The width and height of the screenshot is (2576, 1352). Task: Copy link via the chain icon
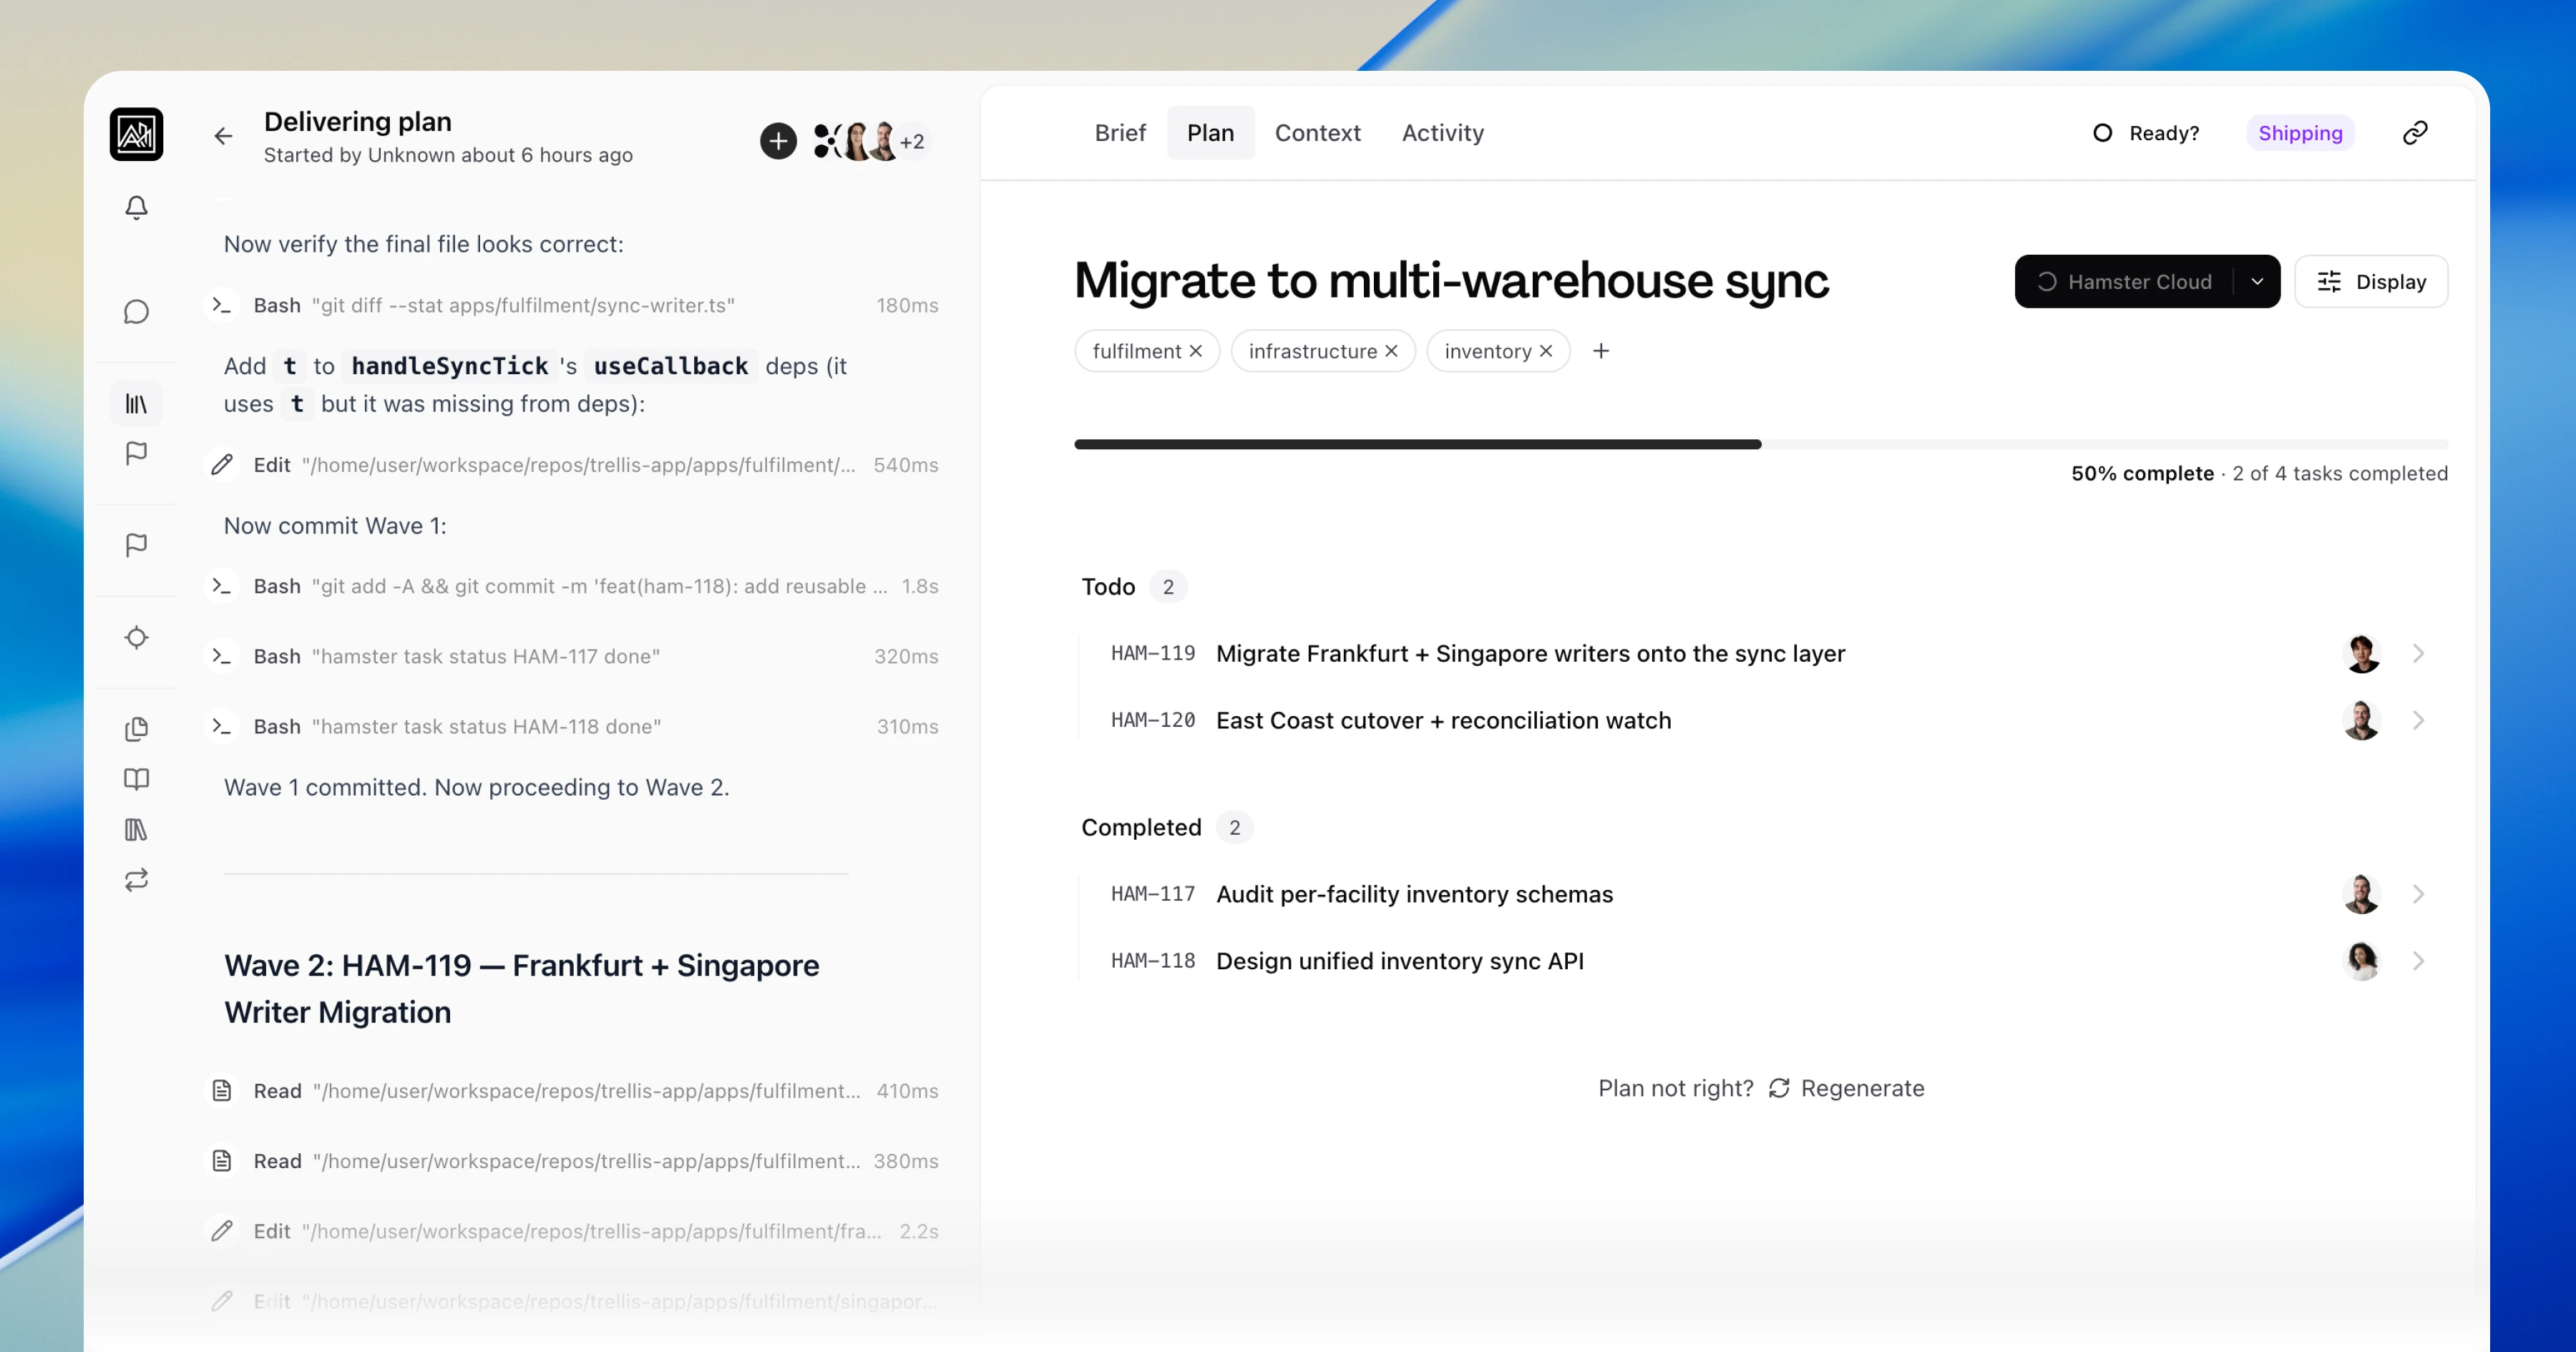click(2415, 133)
